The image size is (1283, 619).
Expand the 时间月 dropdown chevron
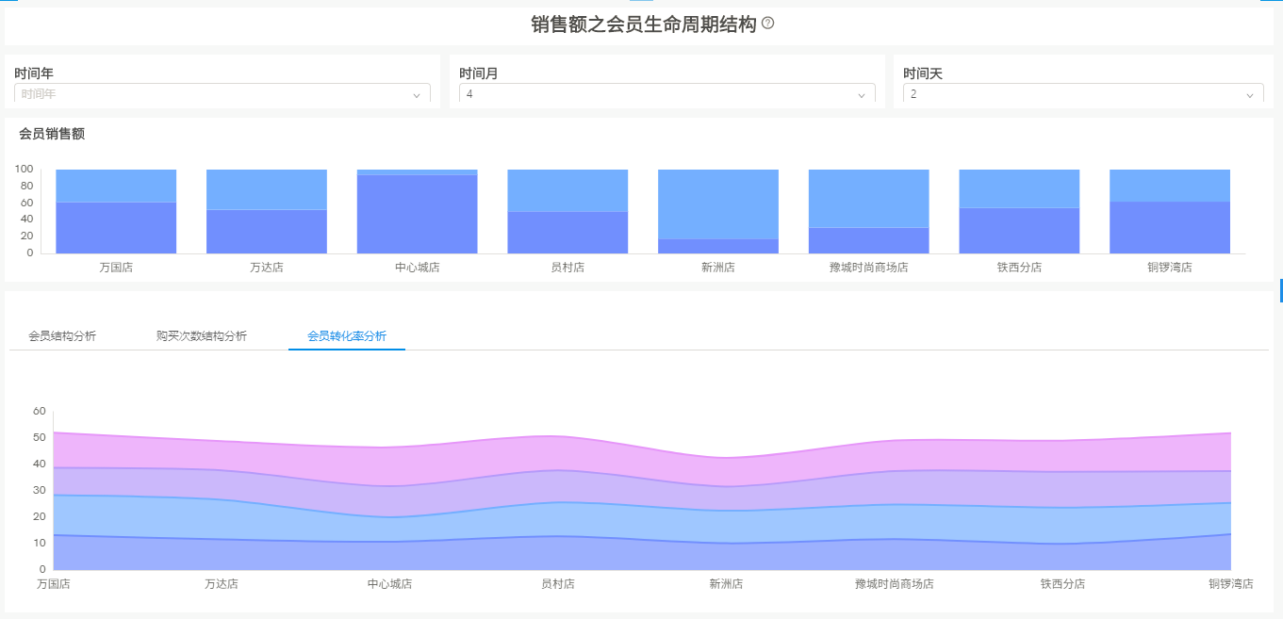point(861,95)
